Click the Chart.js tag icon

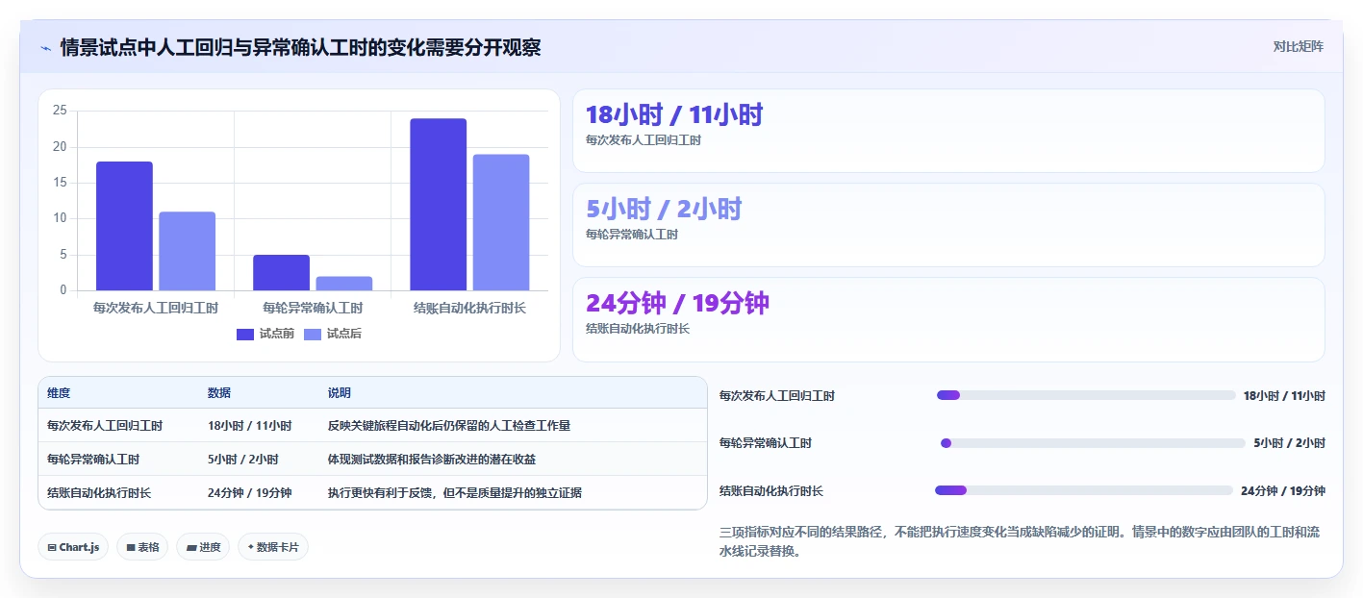pyautogui.click(x=52, y=547)
